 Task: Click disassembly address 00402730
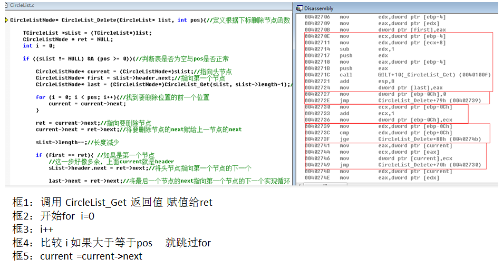coord(317,107)
